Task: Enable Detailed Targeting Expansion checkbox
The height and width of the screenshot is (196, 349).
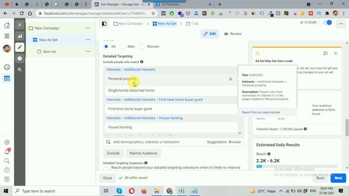Action: [106, 169]
